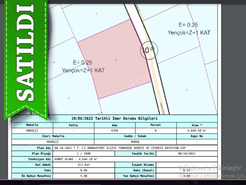Click parcel number 9 on the map

tap(187, 90)
